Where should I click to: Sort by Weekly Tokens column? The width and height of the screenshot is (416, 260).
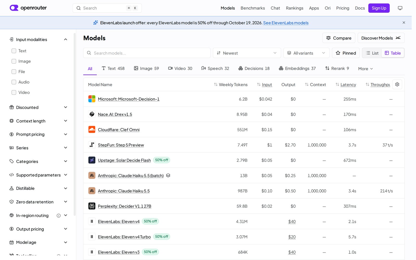click(x=231, y=84)
